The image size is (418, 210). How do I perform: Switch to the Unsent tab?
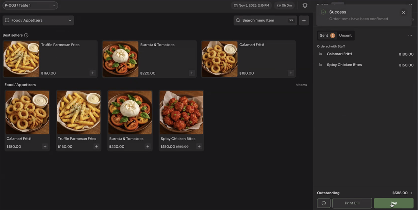[345, 36]
